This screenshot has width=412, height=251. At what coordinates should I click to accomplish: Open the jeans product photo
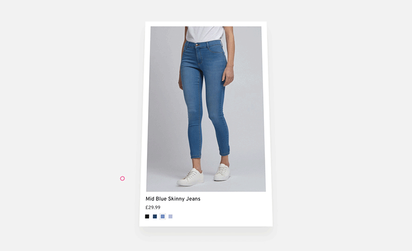click(206, 109)
